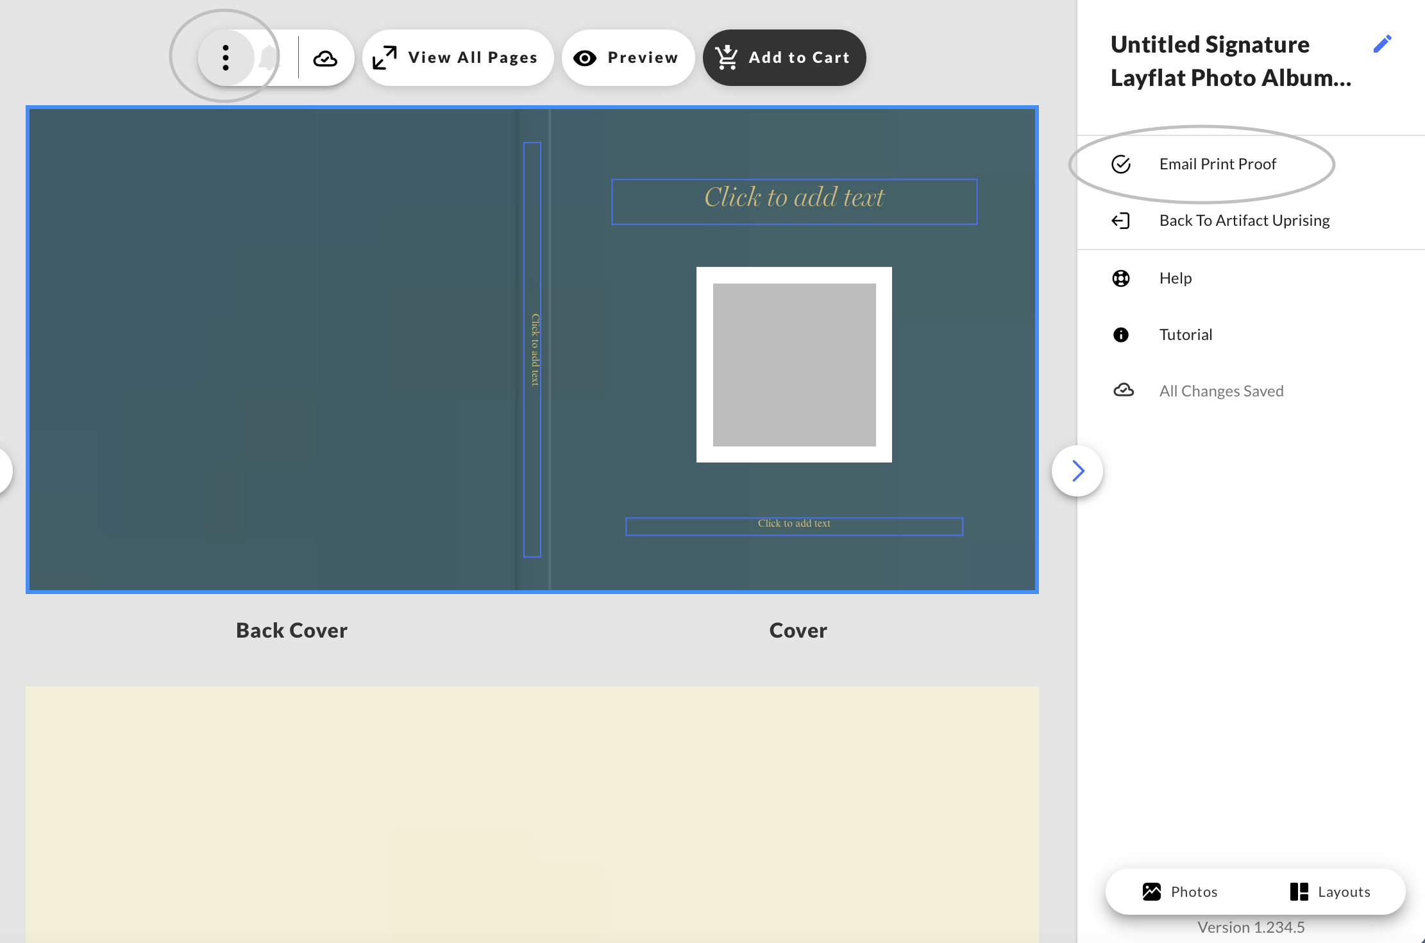Click Add to Cart button
This screenshot has height=943, width=1425.
pyautogui.click(x=784, y=58)
